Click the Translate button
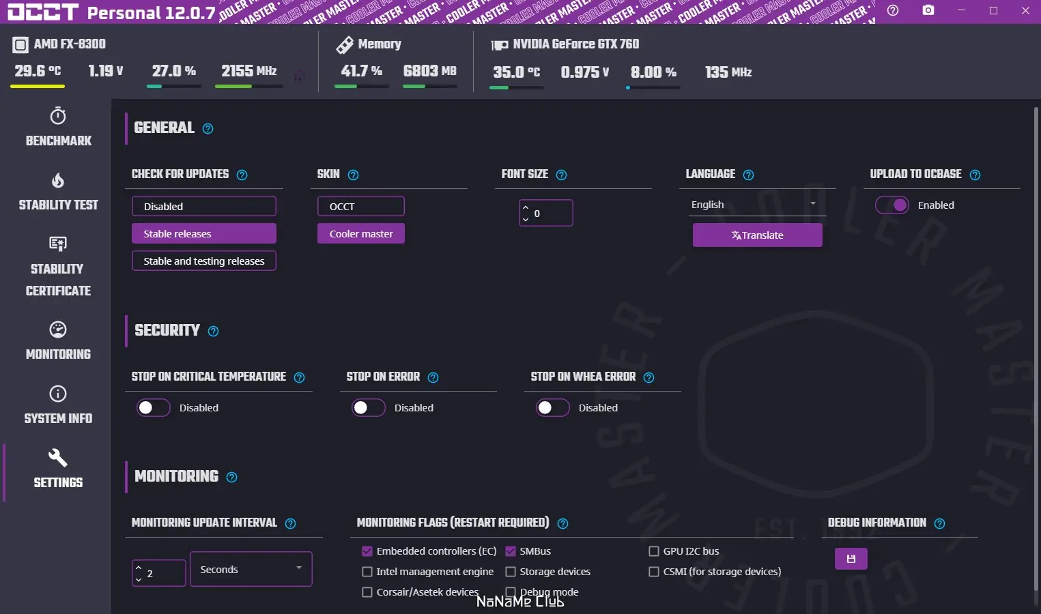The image size is (1041, 614). tap(758, 235)
